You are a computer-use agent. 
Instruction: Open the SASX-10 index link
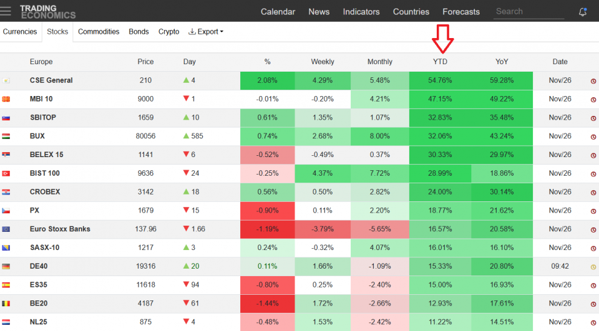[x=45, y=247]
